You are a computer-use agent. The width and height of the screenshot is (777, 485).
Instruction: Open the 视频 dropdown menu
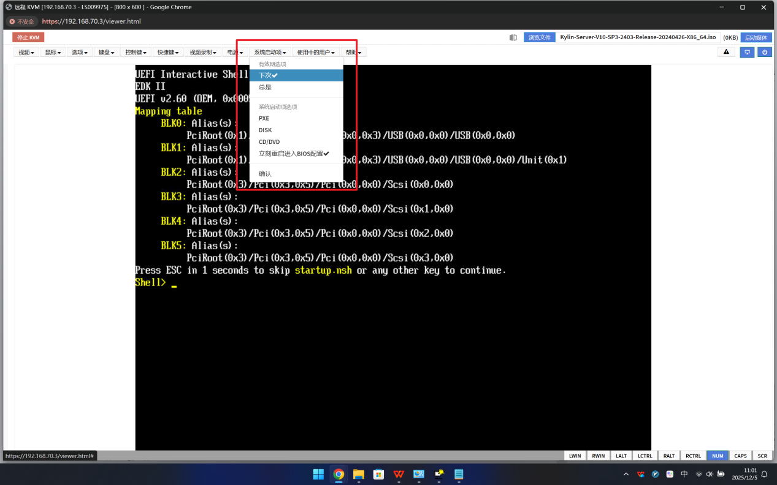point(26,53)
